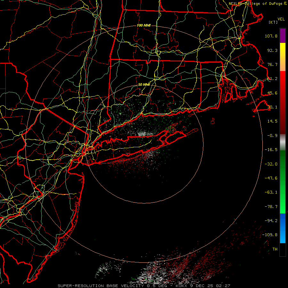Select the 107.8 legend value
The image size is (288, 288).
tap(271, 36)
